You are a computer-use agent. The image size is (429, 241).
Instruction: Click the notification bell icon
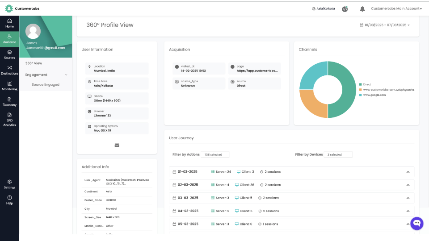(x=362, y=9)
